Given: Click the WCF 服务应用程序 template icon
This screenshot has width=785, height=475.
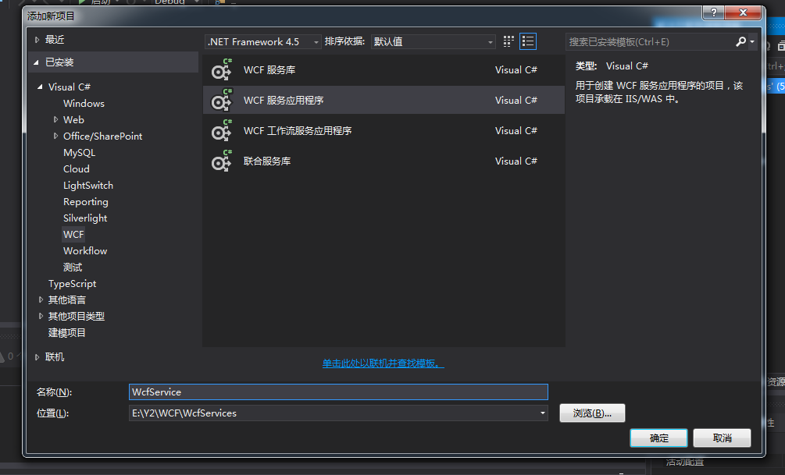Looking at the screenshot, I should point(221,100).
